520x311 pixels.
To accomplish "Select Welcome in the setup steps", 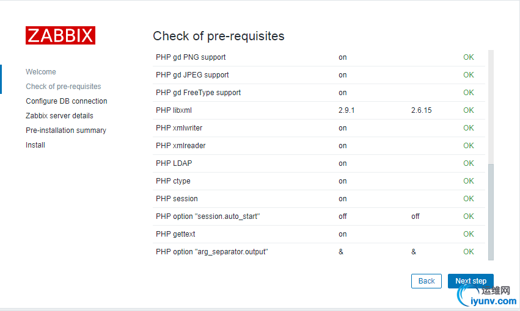I will click(41, 72).
